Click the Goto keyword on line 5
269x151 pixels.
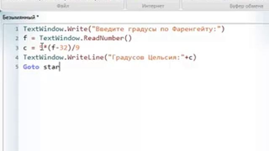tap(31, 67)
